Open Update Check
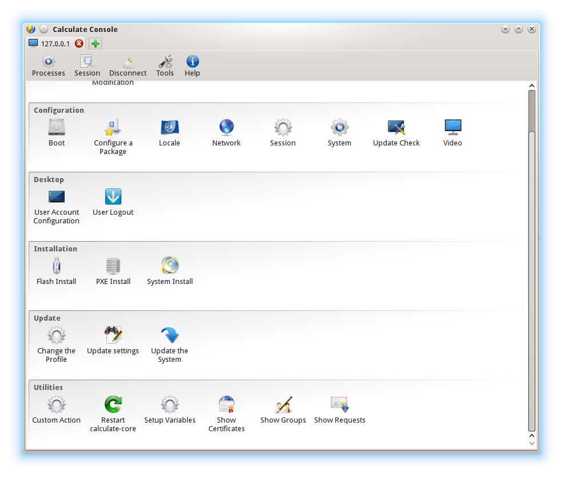 (396, 133)
